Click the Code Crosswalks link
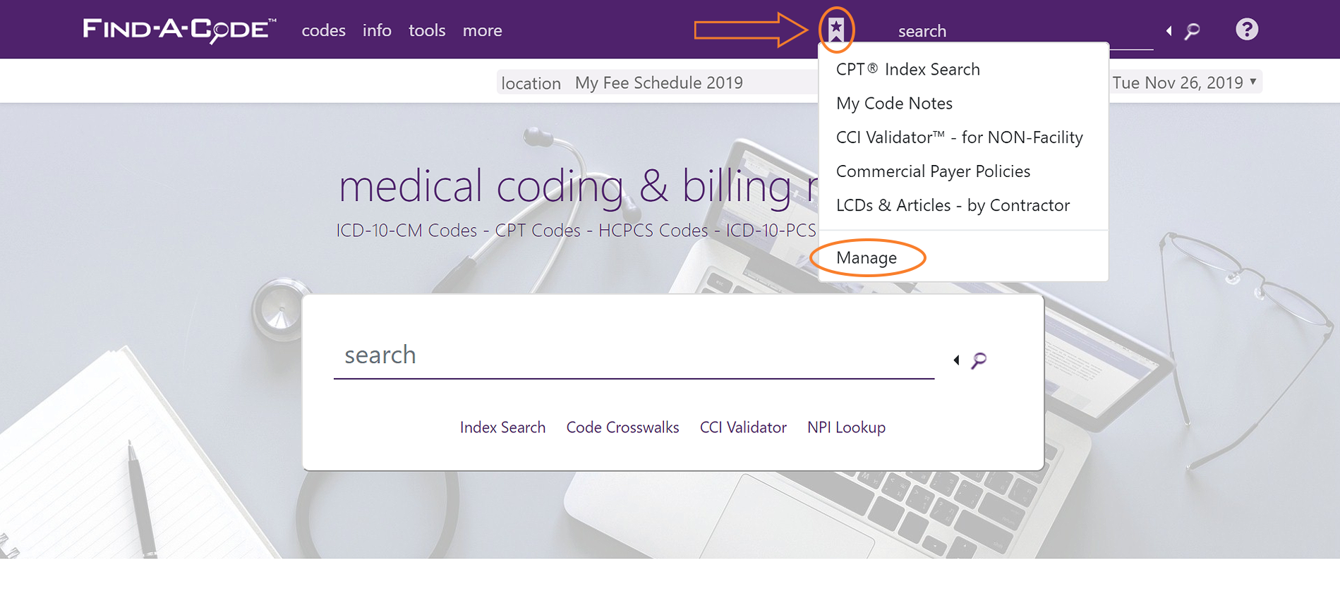Viewport: 1340px width, 598px height. point(622,427)
